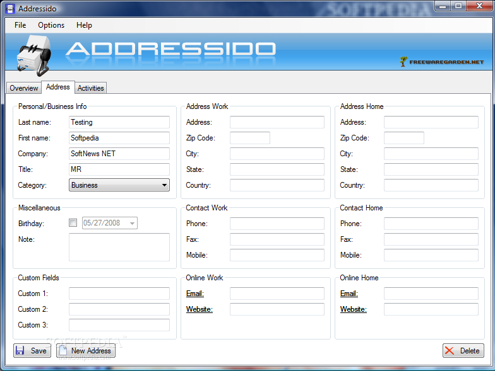
Task: Click the Address Work State field
Action: pyautogui.click(x=277, y=169)
